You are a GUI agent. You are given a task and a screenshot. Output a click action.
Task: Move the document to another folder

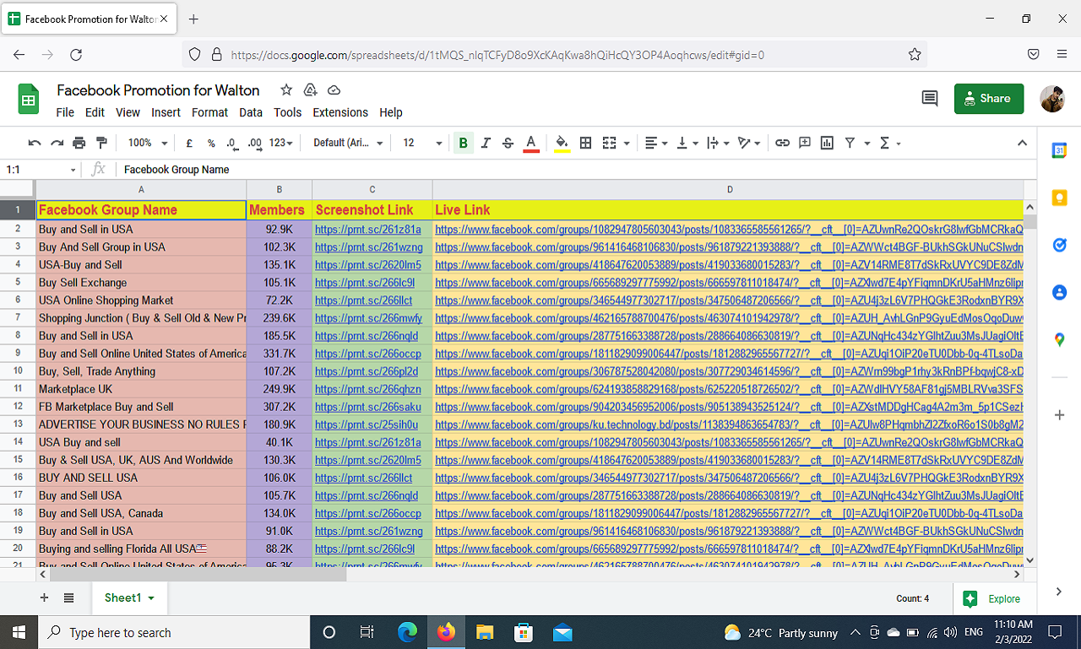click(x=310, y=90)
